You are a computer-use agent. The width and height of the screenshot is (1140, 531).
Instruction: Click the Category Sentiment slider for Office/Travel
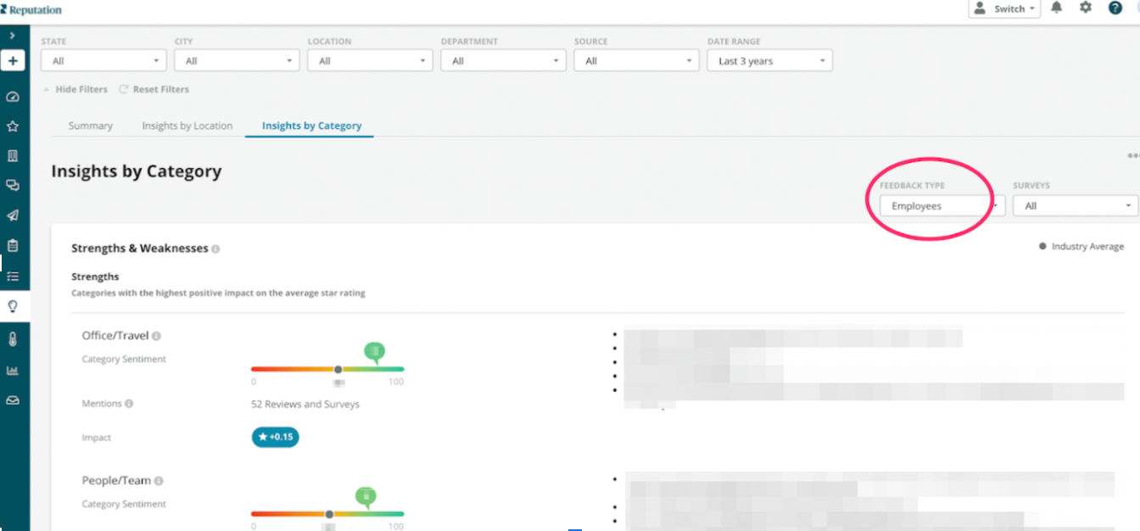coord(338,369)
